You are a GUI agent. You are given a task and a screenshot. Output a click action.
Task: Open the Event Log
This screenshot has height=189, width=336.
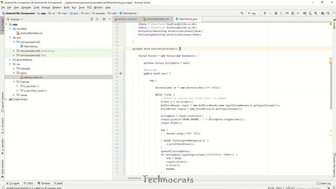[x=324, y=183]
